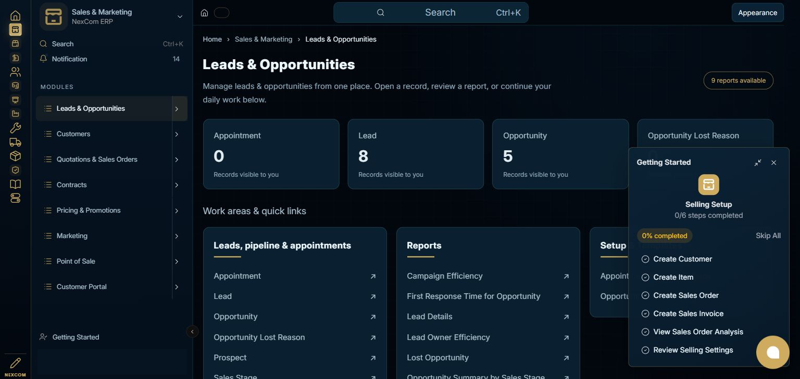Screen dimensions: 800x379
Task: Open the shield check quality icon
Action: pos(16,170)
